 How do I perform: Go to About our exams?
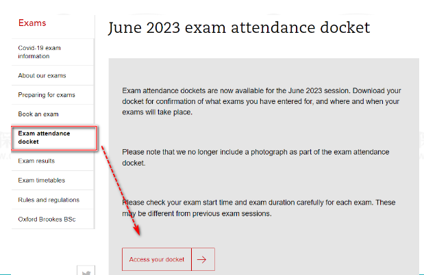coord(42,76)
